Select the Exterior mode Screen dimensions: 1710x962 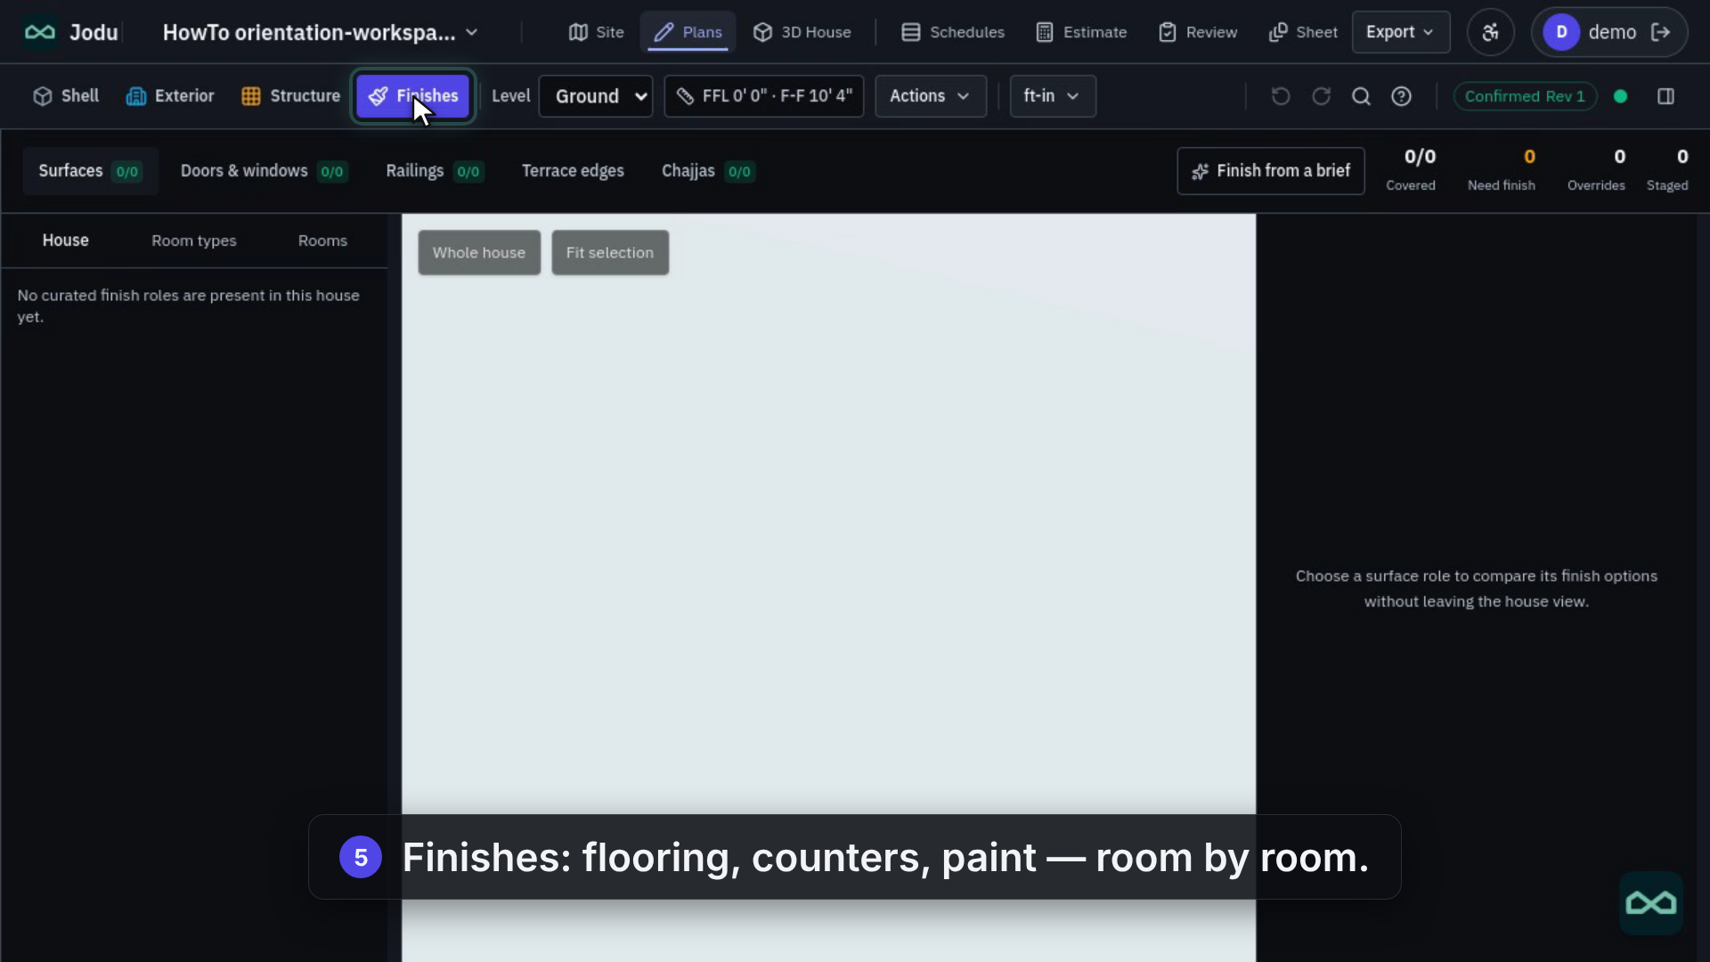(170, 96)
